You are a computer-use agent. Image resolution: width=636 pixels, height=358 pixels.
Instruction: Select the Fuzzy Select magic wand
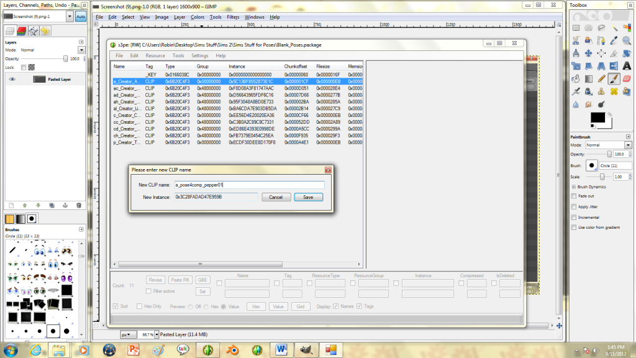(614, 28)
